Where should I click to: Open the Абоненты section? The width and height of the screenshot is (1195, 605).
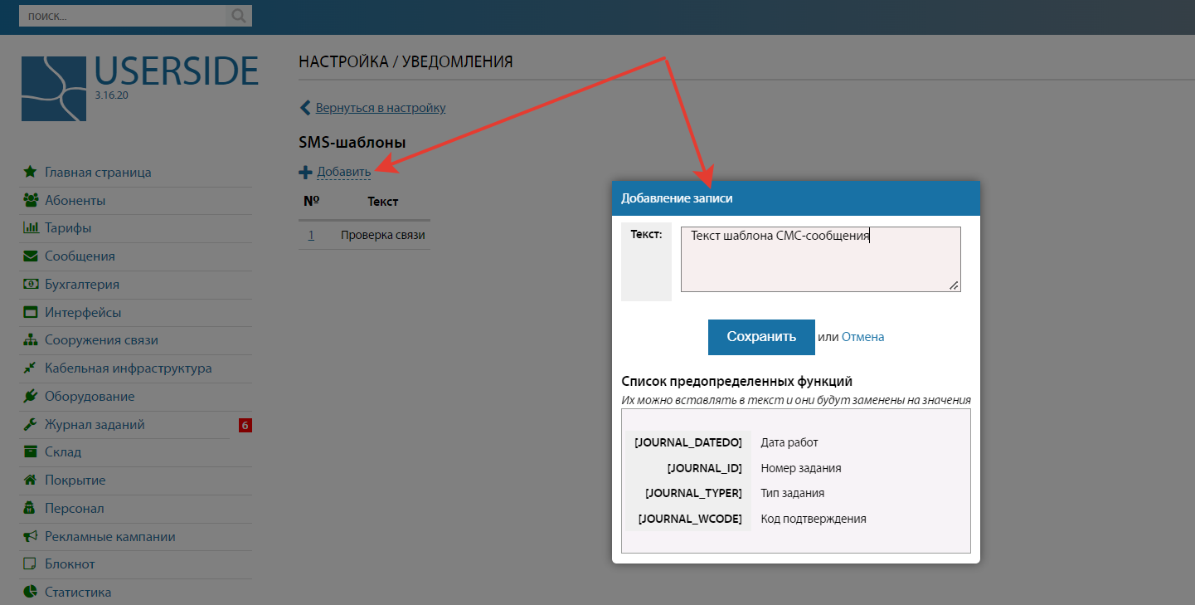(75, 200)
